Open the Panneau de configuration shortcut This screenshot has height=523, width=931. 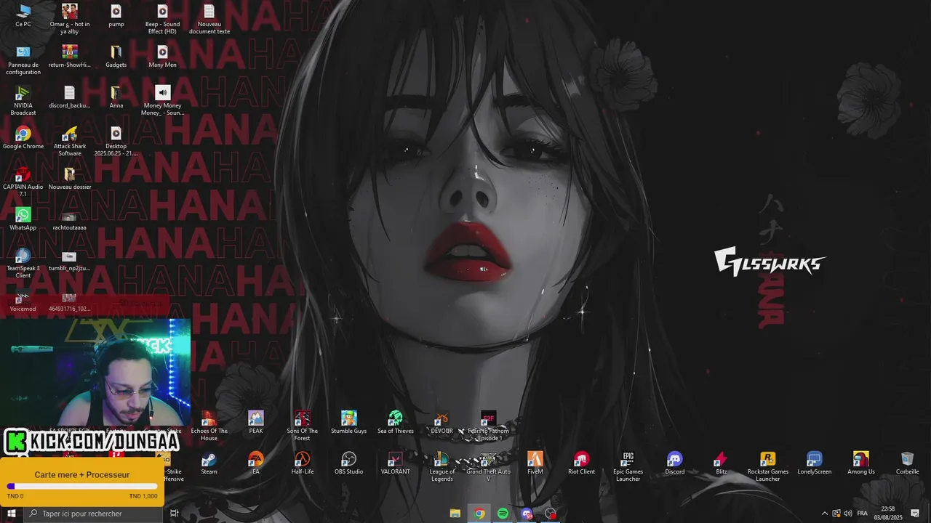23,60
